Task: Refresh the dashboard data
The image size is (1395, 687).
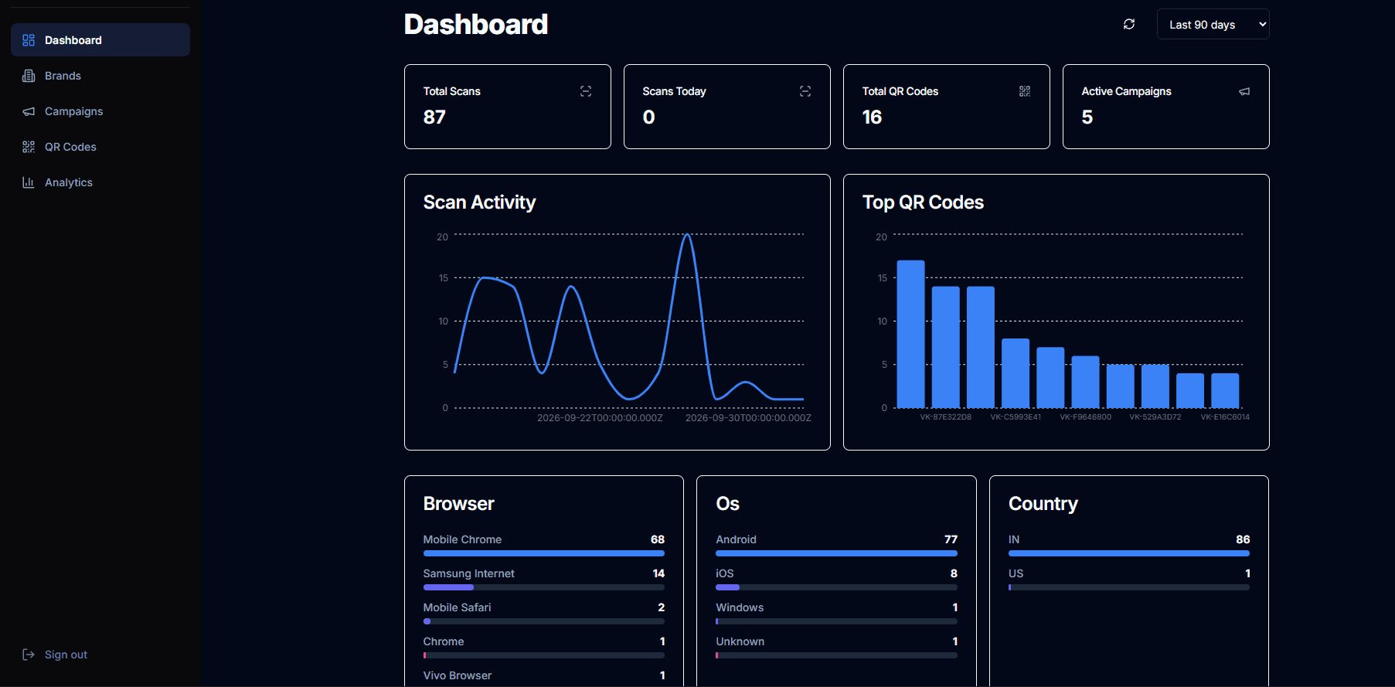Action: click(x=1129, y=24)
